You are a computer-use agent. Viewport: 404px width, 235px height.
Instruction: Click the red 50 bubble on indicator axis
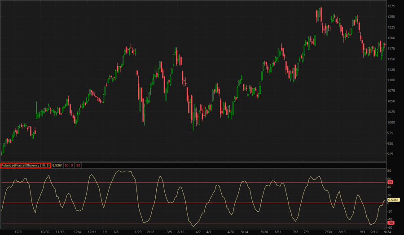(390, 183)
